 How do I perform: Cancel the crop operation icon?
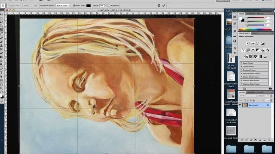(159, 6)
